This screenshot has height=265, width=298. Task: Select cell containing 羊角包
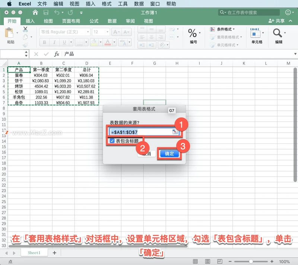[19, 97]
